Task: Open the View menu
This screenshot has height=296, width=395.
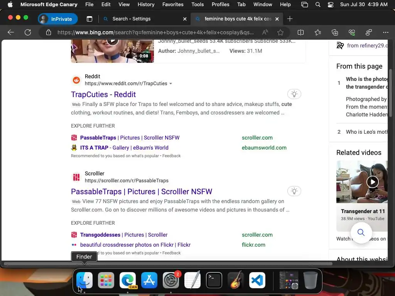Action: click(x=124, y=4)
